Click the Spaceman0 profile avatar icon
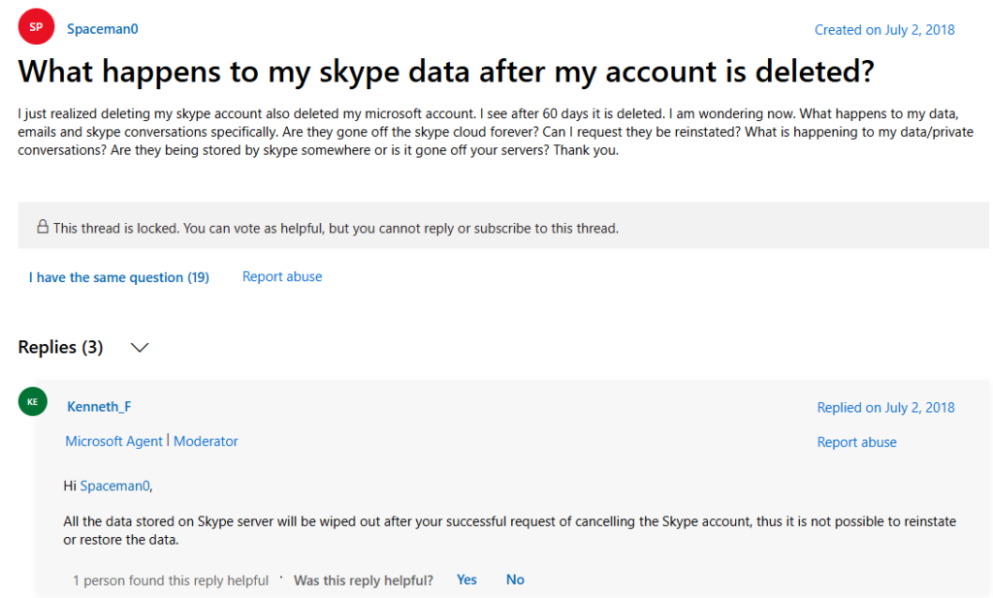The width and height of the screenshot is (993, 598). 35,26
